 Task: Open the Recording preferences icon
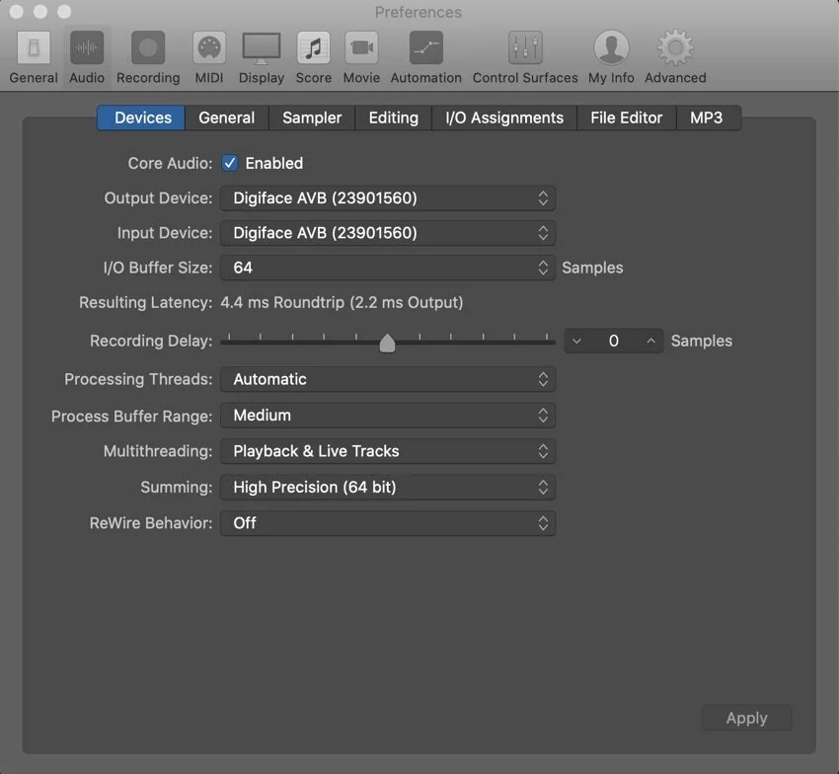[148, 48]
